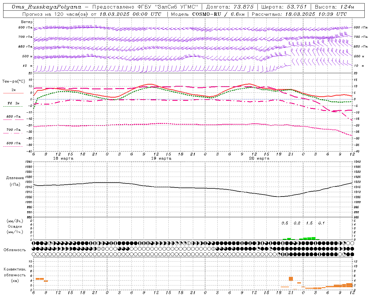Image resolution: width=369 pixels, height=295 pixels.
Task: Click the '(гПа)' unit under Давление
Action: [15, 184]
